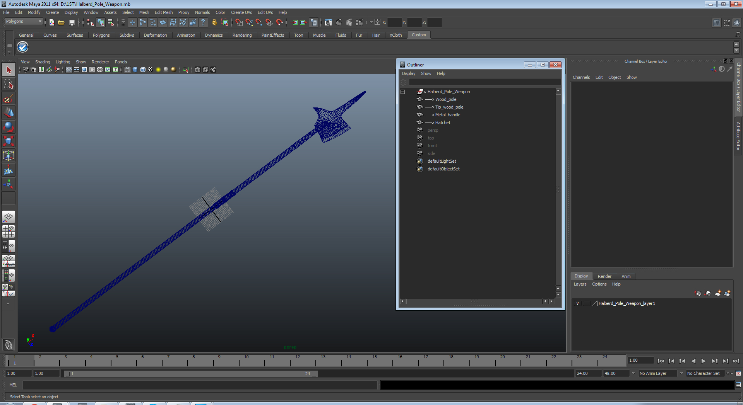743x405 pixels.
Task: Open the layer editor Options menu
Action: (x=599, y=284)
